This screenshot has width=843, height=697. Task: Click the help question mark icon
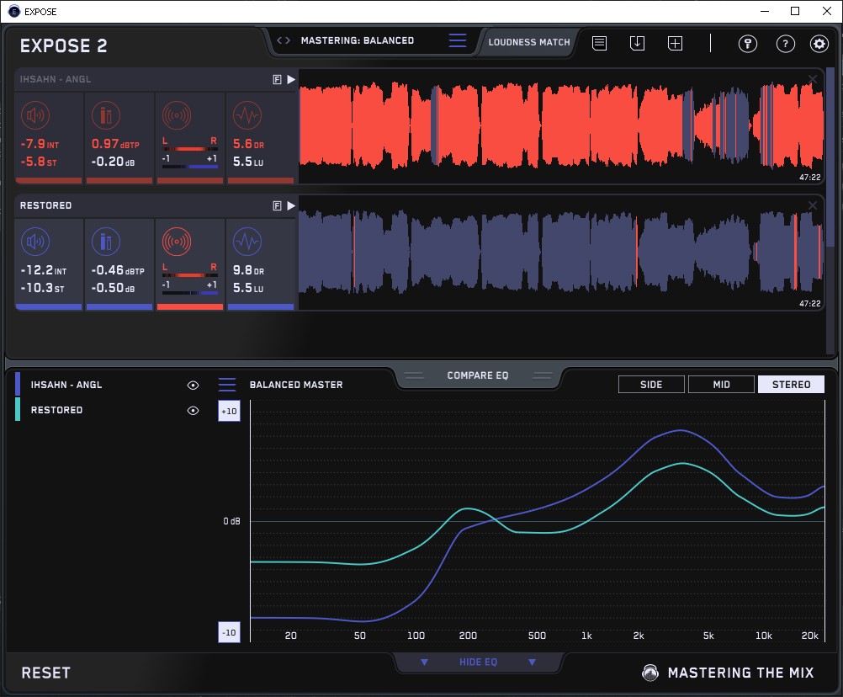point(785,44)
